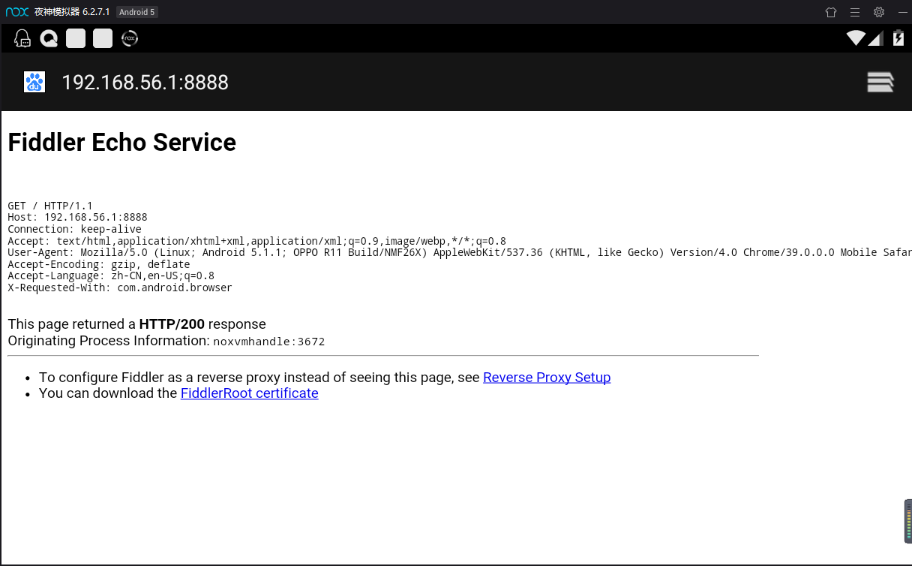Open Nox emulator settings gear
Image resolution: width=912 pixels, height=566 pixels.
point(879,12)
